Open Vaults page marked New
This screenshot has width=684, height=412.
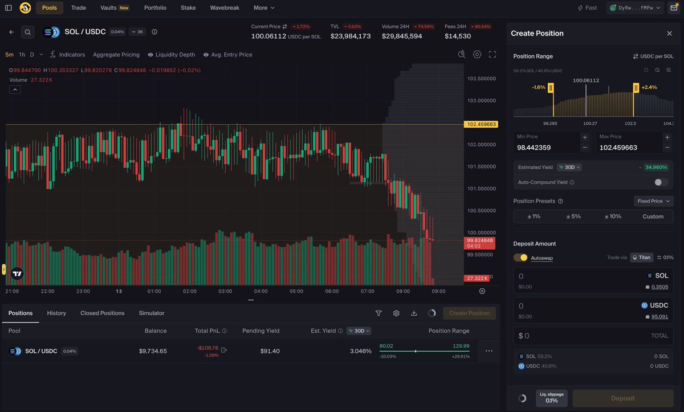pyautogui.click(x=115, y=8)
